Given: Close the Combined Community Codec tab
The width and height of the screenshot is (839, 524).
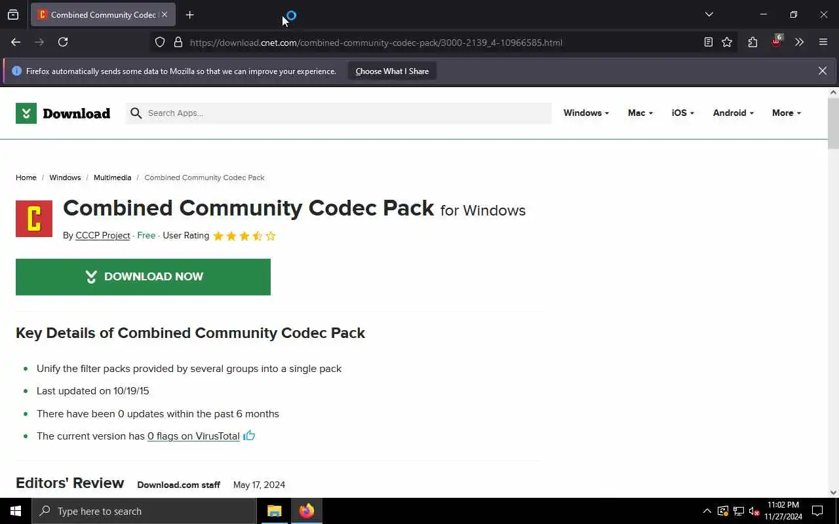Looking at the screenshot, I should coord(165,14).
